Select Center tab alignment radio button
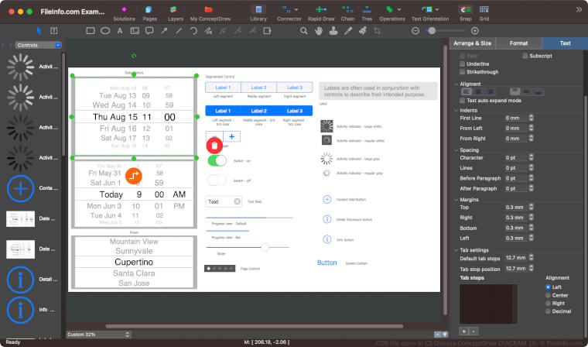The height and width of the screenshot is (347, 588). tap(549, 295)
